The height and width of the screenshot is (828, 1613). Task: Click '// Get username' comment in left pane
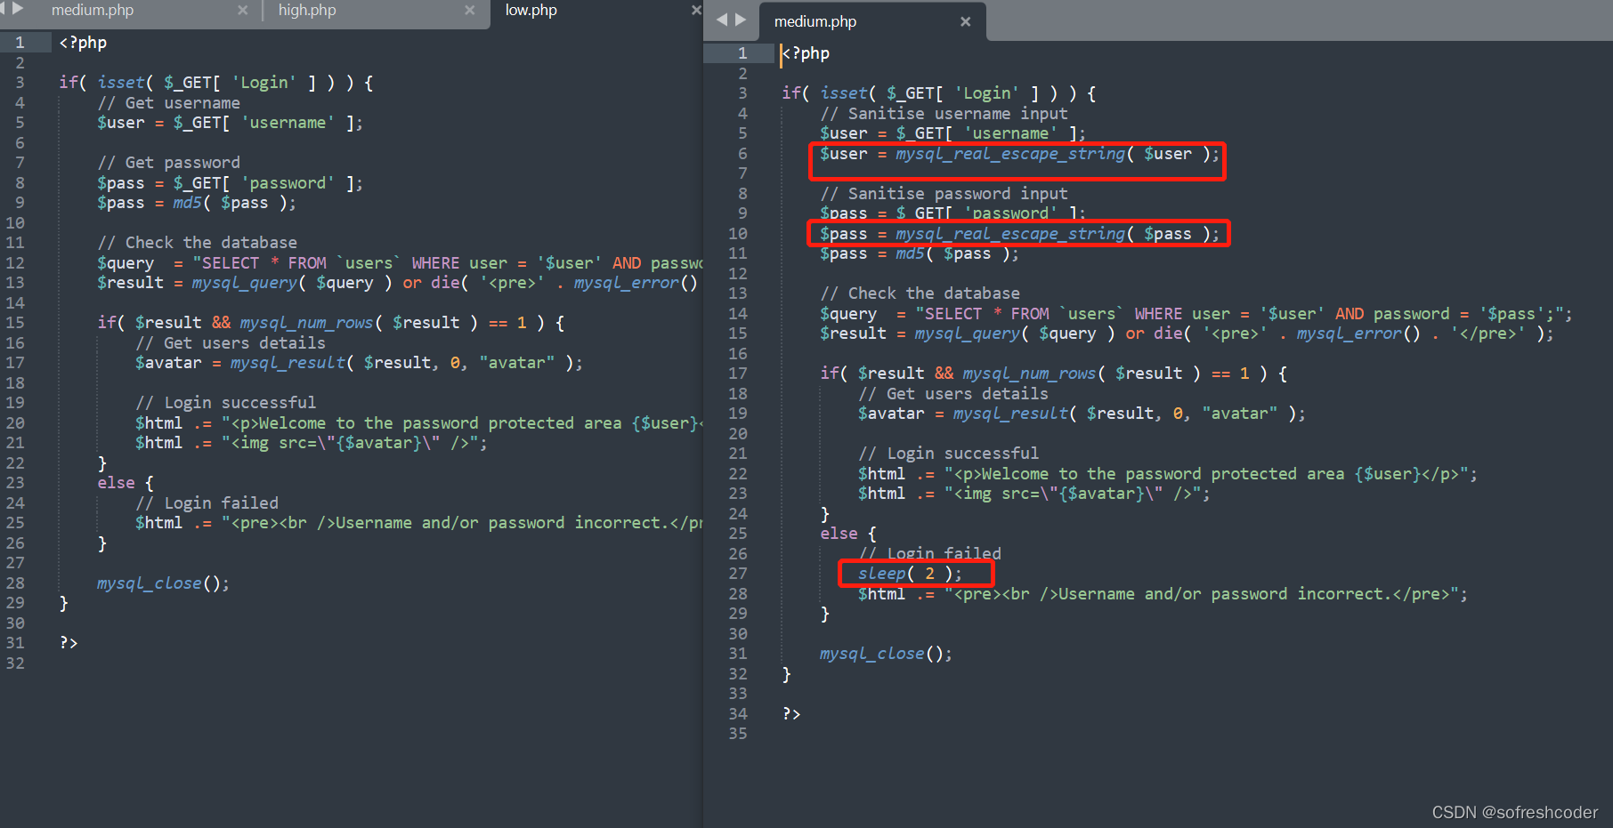[x=168, y=103]
